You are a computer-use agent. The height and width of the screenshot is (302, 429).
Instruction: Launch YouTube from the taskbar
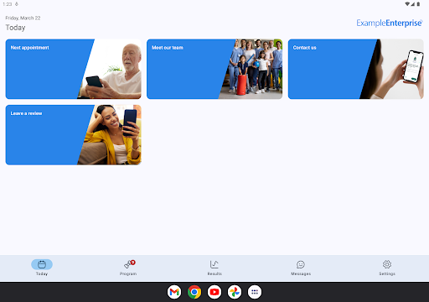pos(214,292)
